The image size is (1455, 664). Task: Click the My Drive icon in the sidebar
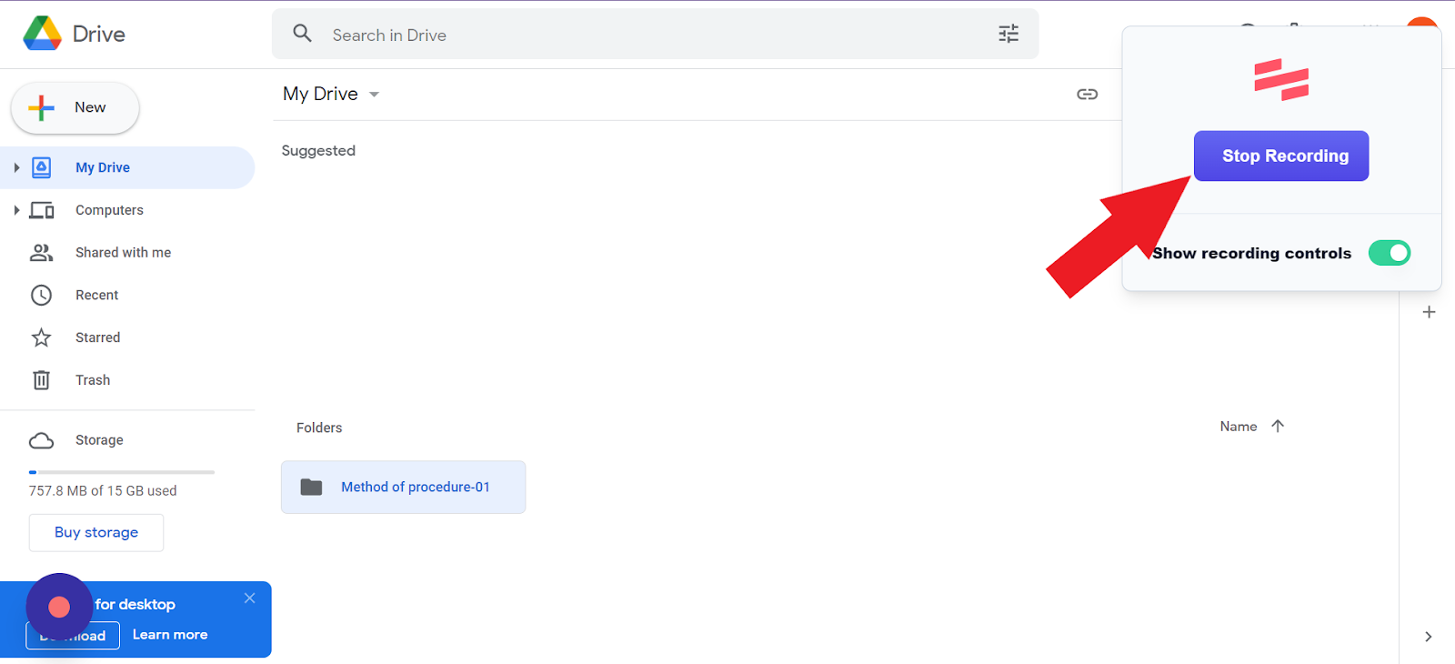click(42, 167)
